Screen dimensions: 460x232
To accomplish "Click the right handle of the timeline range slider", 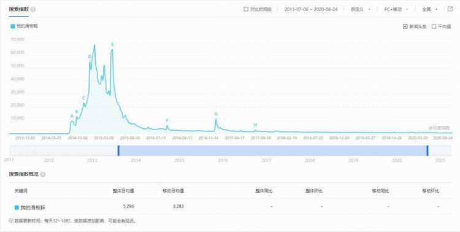I will click(x=427, y=150).
